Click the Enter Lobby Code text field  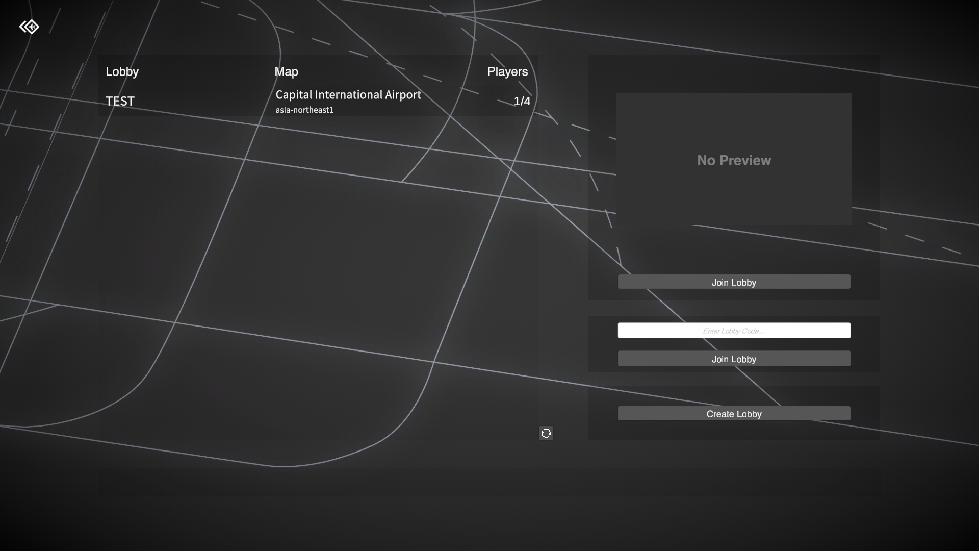pyautogui.click(x=734, y=330)
